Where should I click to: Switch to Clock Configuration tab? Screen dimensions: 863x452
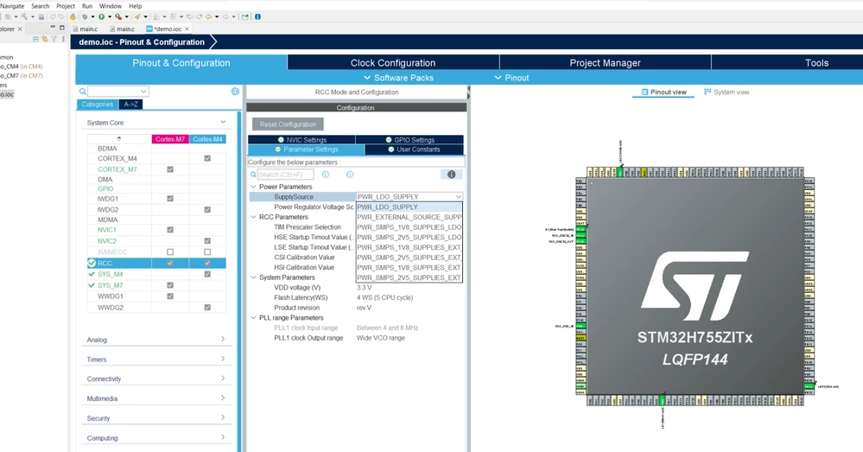(393, 63)
